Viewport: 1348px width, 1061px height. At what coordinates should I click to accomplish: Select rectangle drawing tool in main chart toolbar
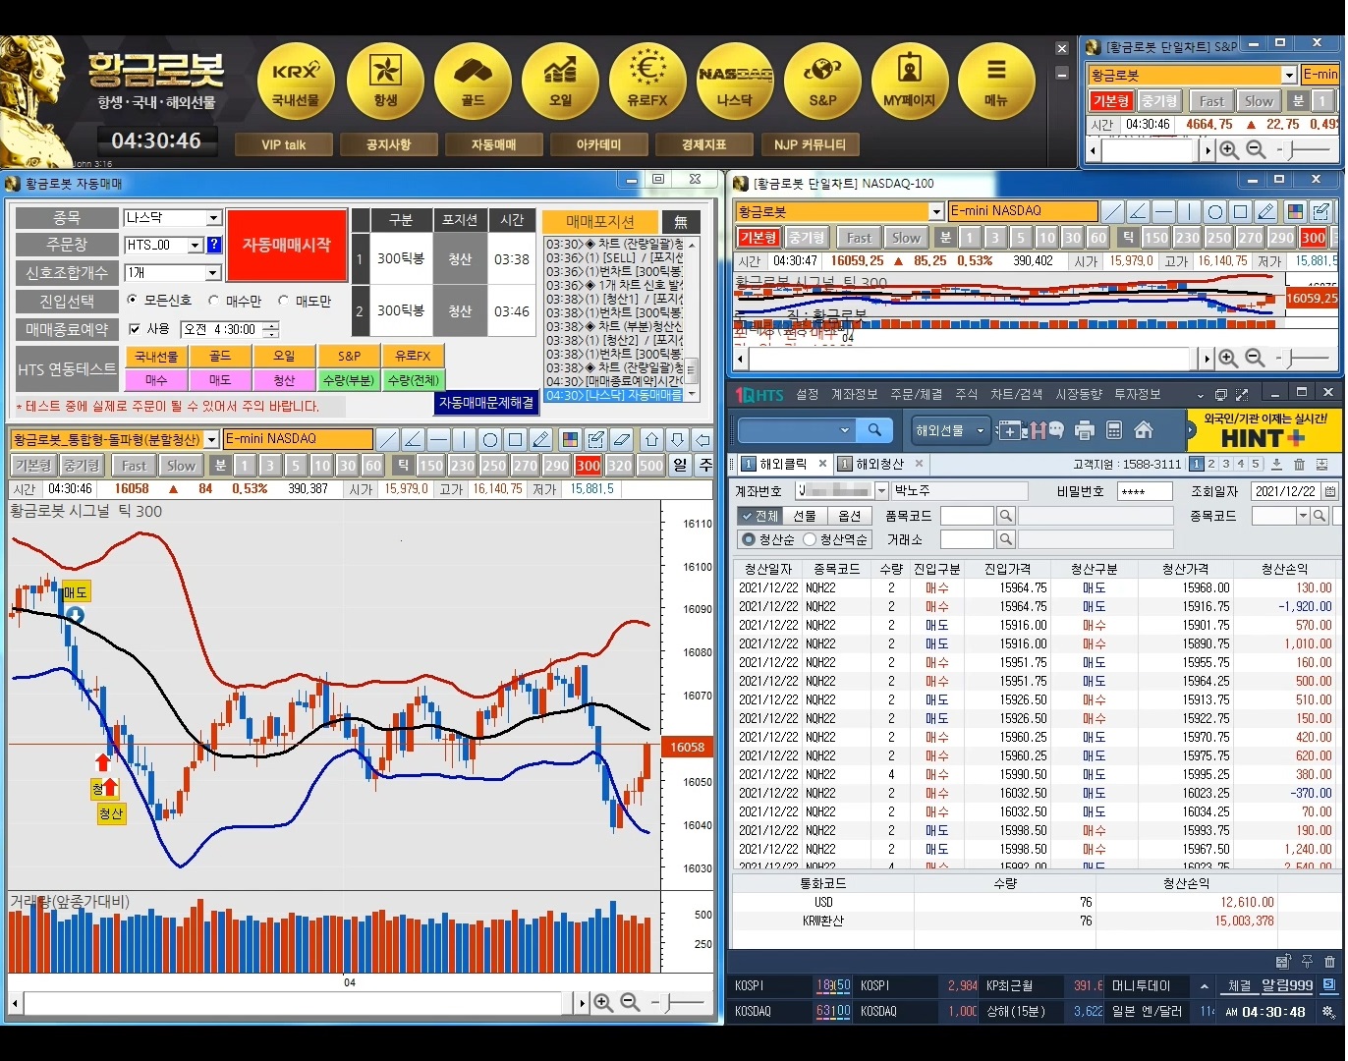(516, 439)
